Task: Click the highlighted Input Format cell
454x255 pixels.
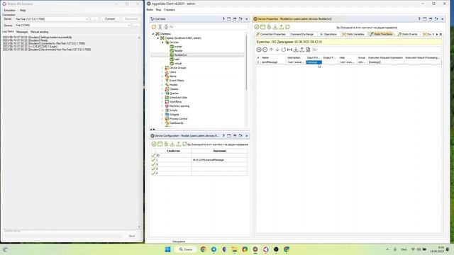Action: click(314, 62)
